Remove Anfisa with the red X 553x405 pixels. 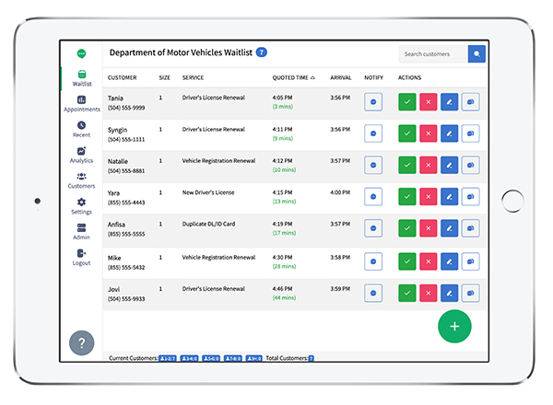tap(429, 228)
